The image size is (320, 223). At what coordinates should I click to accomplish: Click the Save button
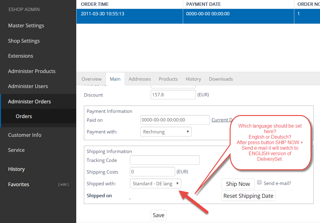click(158, 215)
